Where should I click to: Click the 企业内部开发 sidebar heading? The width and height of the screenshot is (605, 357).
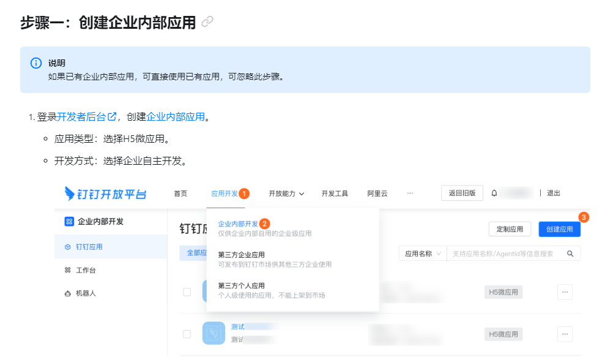tap(101, 222)
